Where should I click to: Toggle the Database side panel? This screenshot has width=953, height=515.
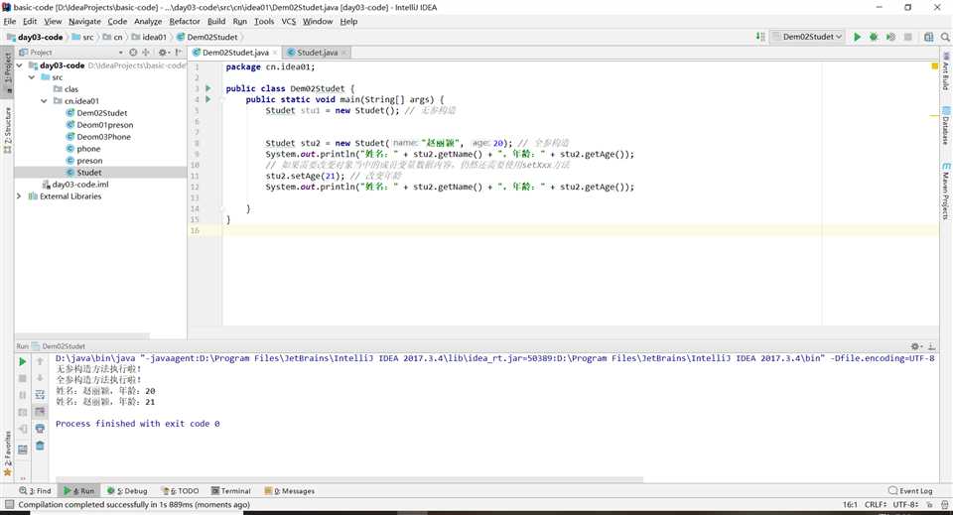946,126
